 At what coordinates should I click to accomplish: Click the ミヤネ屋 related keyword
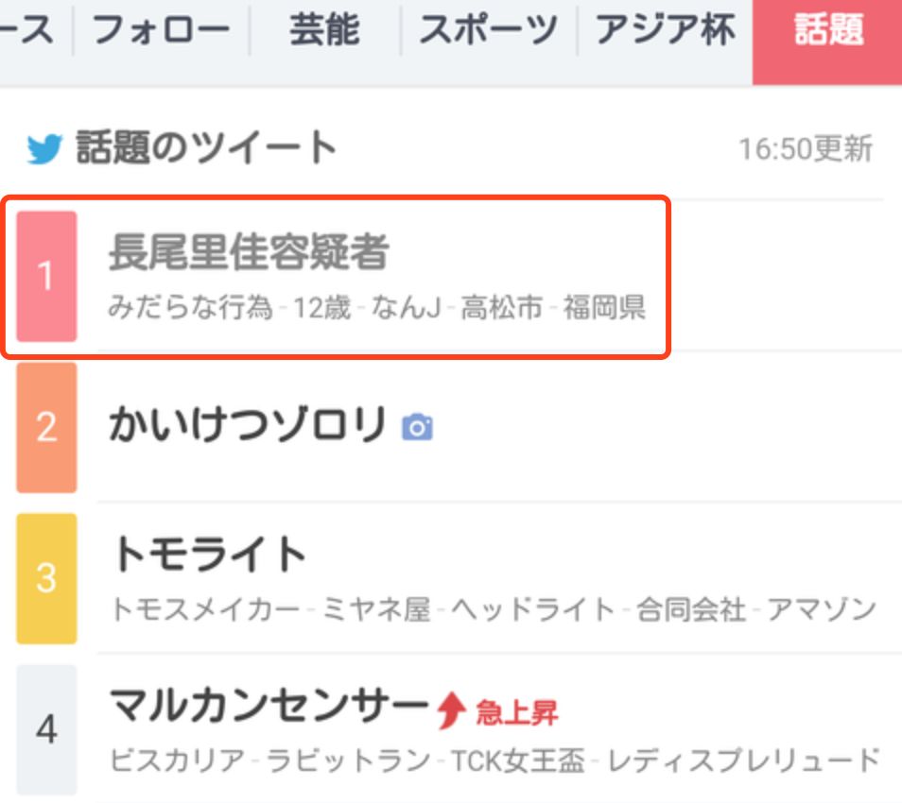376,609
